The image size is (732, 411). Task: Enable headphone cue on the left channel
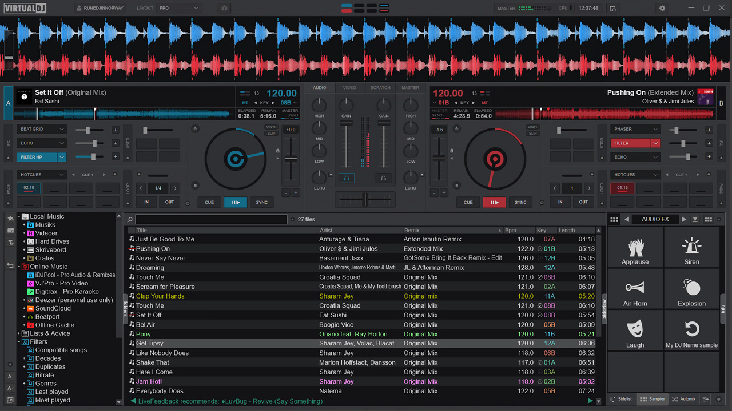(346, 178)
